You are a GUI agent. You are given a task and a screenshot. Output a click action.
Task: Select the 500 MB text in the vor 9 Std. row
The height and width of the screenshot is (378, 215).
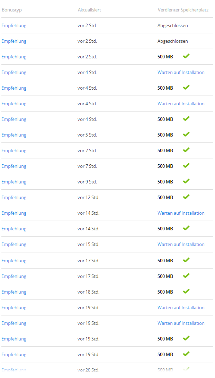click(165, 182)
